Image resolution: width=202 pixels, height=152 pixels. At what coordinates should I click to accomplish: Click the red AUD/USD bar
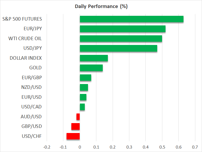pos(78,117)
